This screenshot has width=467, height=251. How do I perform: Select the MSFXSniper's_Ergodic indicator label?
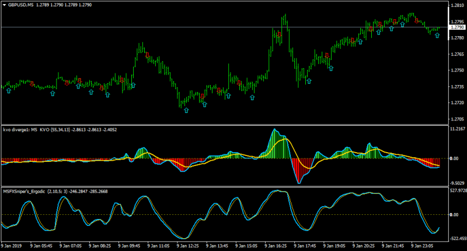(x=25, y=191)
